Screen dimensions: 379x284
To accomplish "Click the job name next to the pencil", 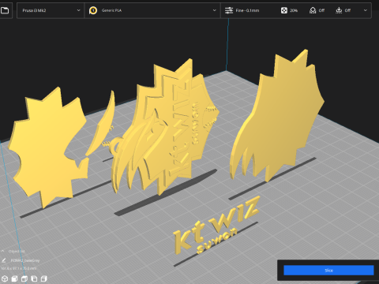I will click(x=25, y=260).
